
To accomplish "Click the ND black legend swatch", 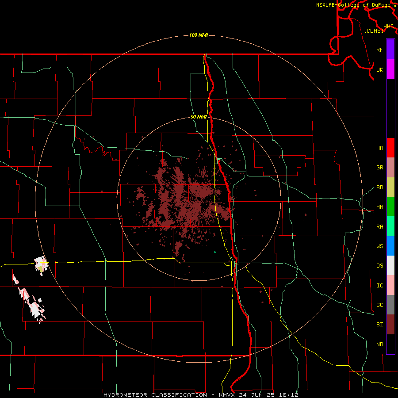I will (390, 344).
